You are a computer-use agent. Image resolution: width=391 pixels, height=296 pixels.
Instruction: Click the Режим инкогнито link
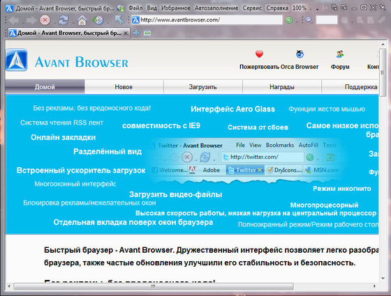342,189
